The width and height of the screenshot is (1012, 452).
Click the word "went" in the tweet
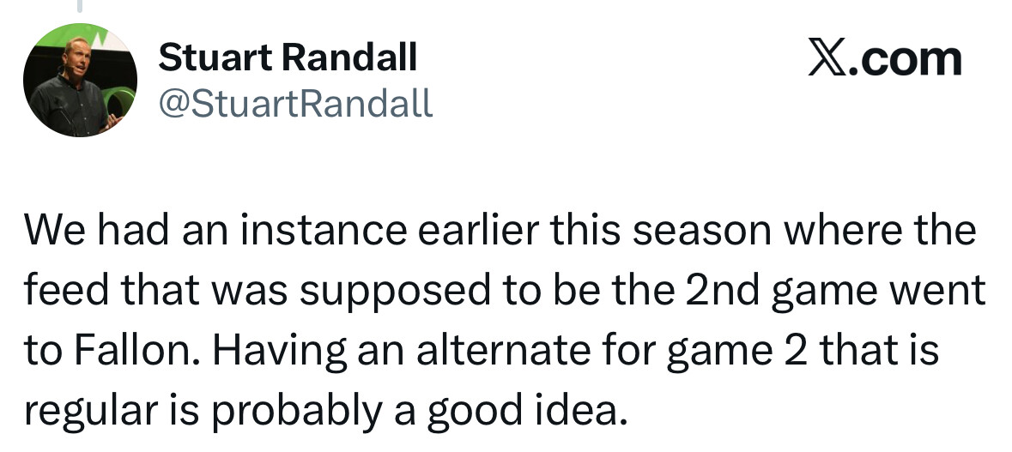[942, 292]
